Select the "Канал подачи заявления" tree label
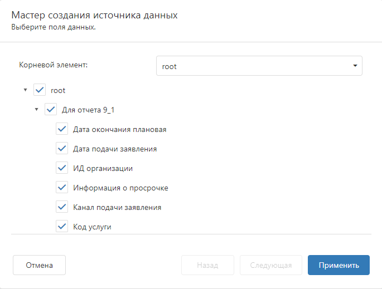 (117, 208)
